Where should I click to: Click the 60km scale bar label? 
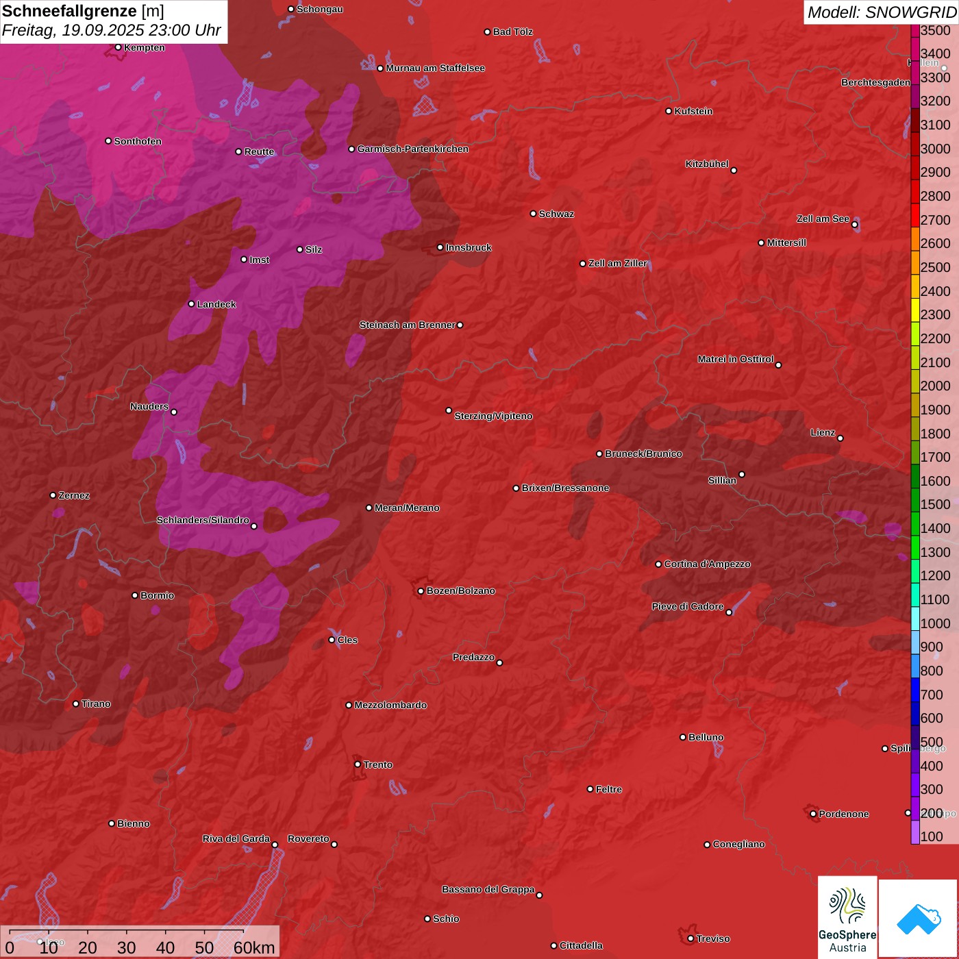click(254, 948)
